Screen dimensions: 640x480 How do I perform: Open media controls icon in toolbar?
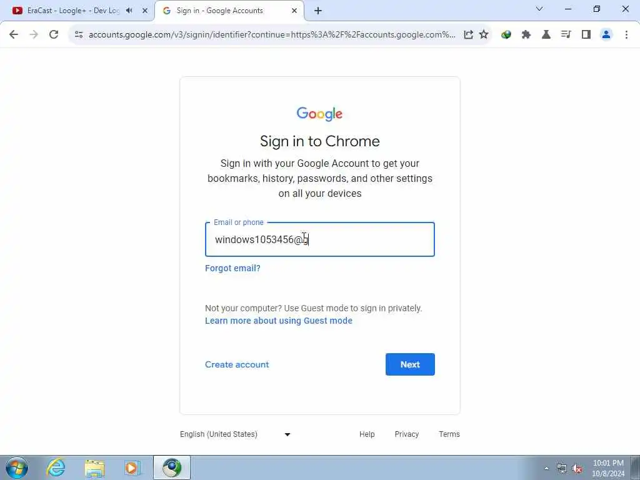[x=566, y=35]
